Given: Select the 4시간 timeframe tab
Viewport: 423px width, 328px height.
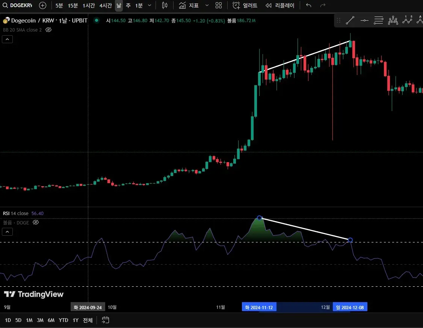Looking at the screenshot, I should (106, 5).
